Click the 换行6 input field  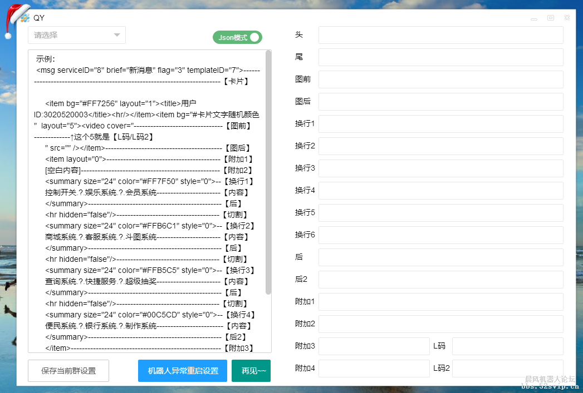440,235
